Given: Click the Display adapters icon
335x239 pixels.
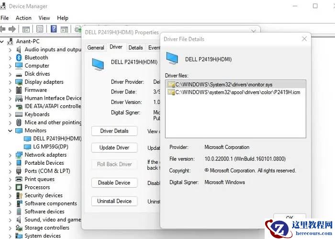Looking at the screenshot, I should tap(19, 82).
